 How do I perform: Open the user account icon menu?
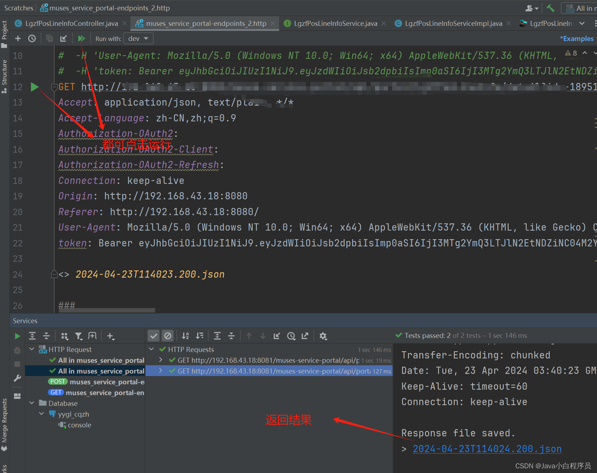click(532, 8)
